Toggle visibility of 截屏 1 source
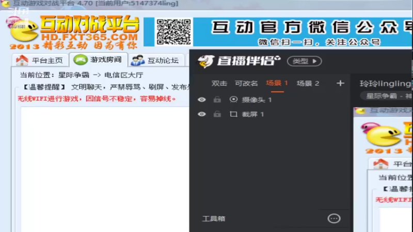Viewport: 413px width, 232px height. pyautogui.click(x=202, y=114)
